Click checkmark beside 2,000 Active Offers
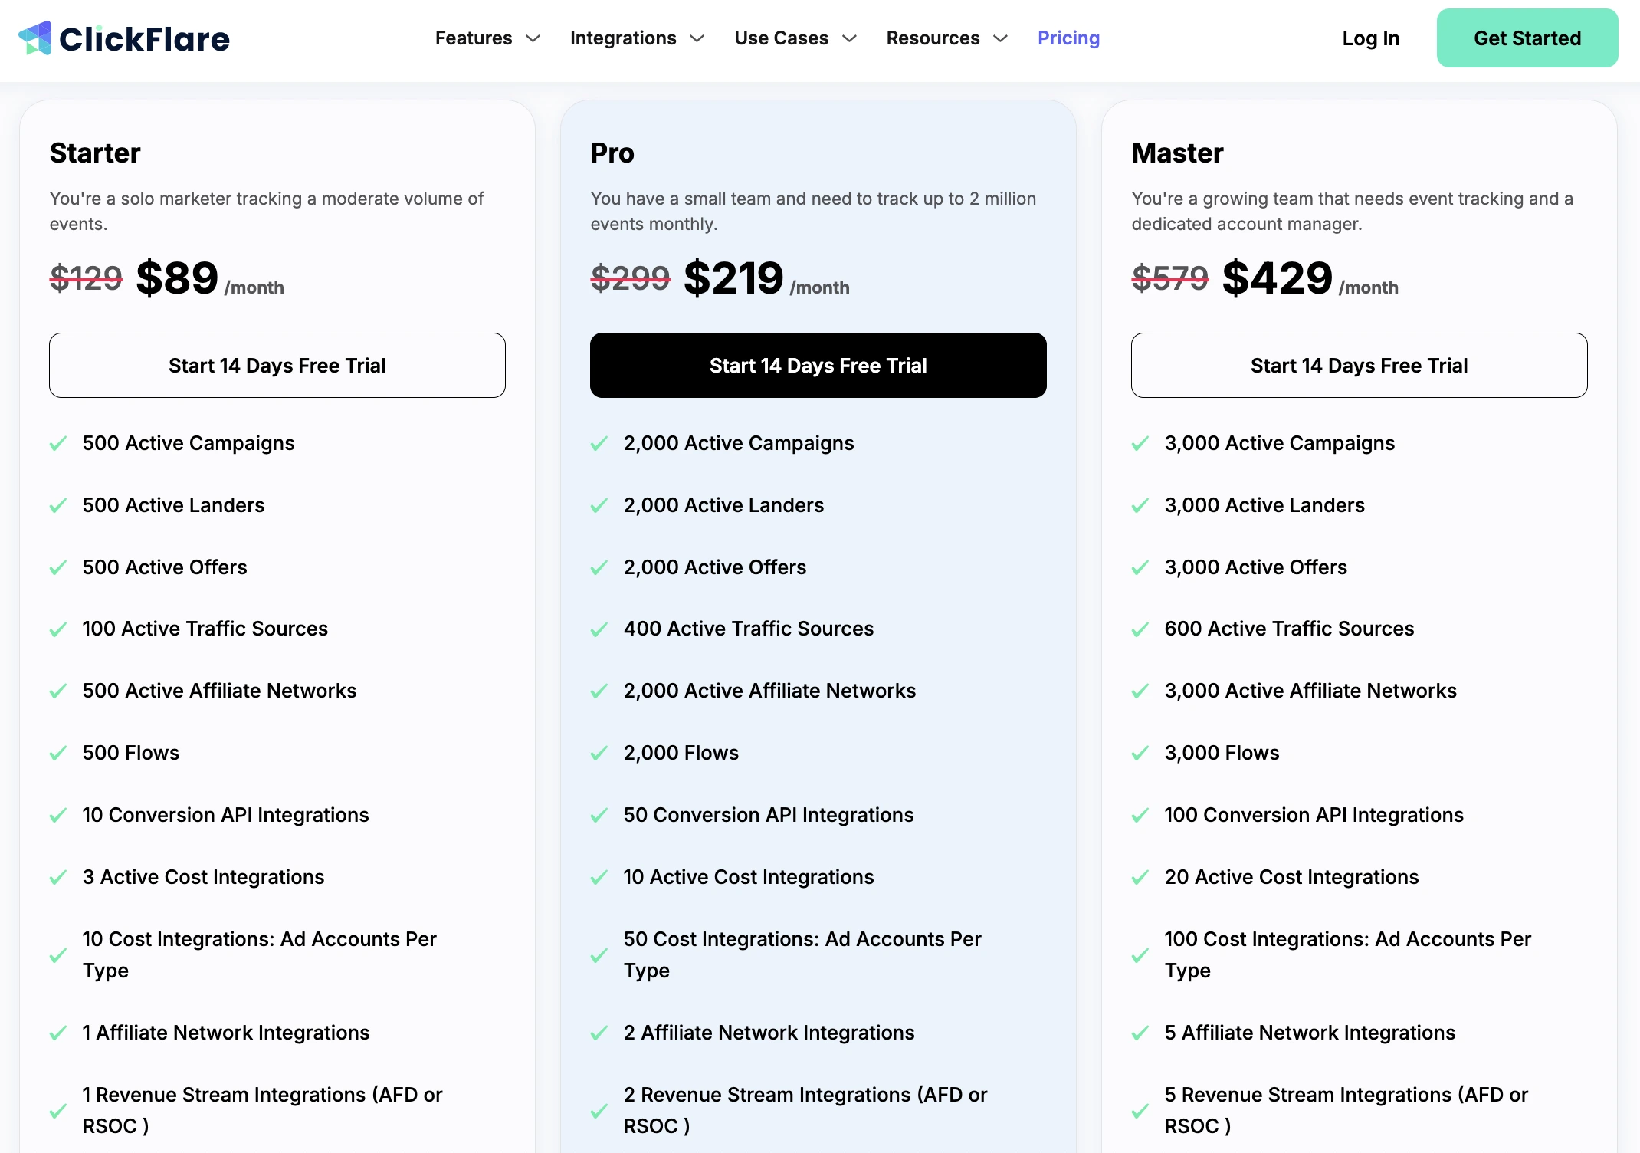 pos(599,568)
